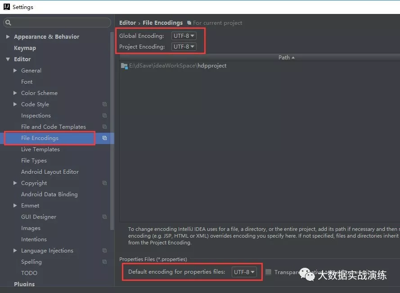Toggle Transparent native-to-ascii conversion checkbox

[x=268, y=272]
